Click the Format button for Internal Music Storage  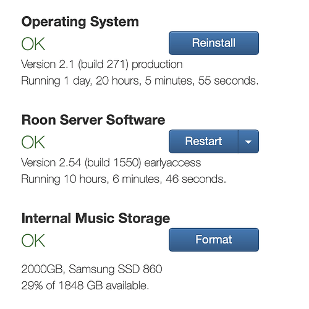(x=214, y=240)
